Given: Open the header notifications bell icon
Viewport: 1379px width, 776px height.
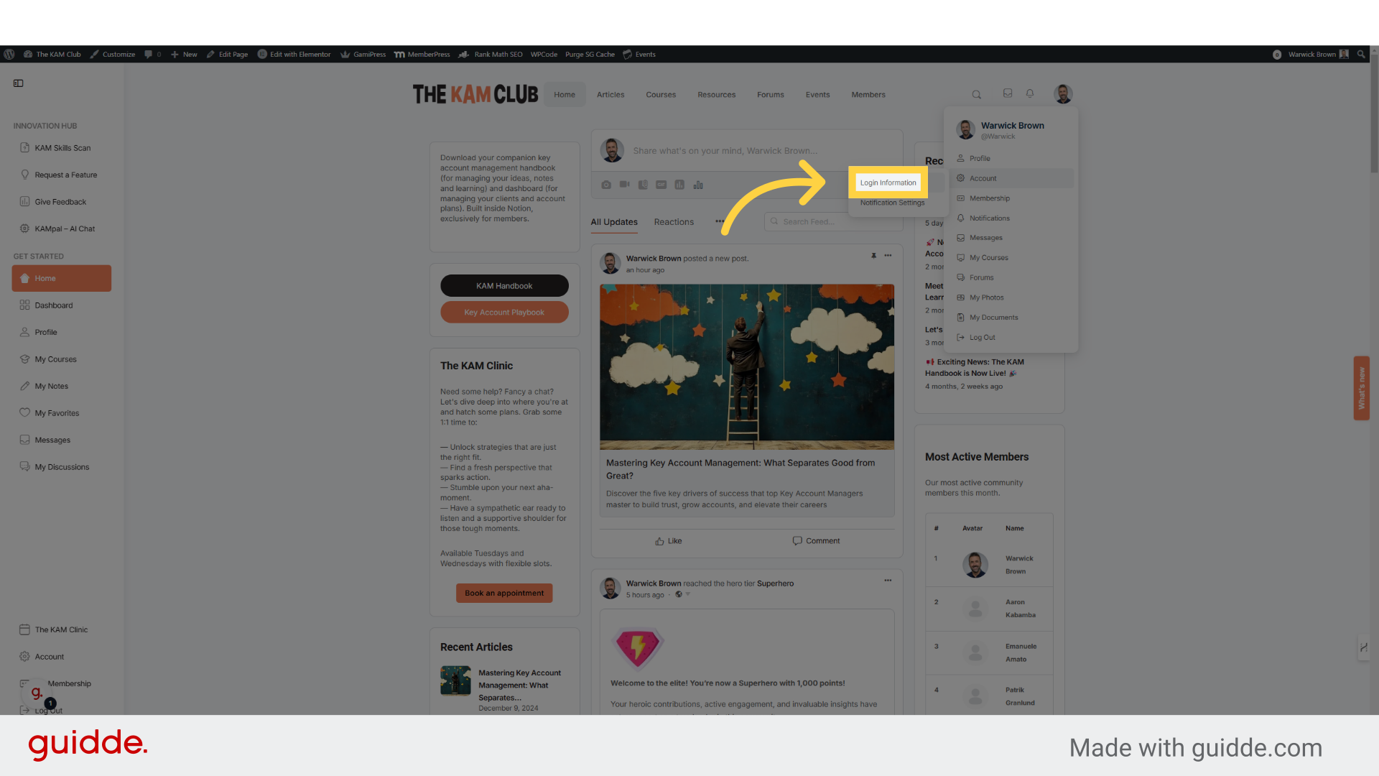Looking at the screenshot, I should point(1030,93).
